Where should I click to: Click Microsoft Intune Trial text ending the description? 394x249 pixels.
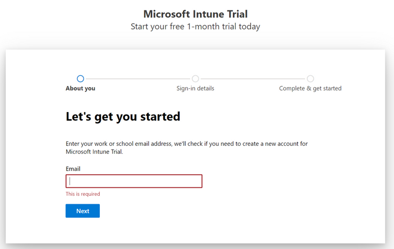(x=94, y=152)
